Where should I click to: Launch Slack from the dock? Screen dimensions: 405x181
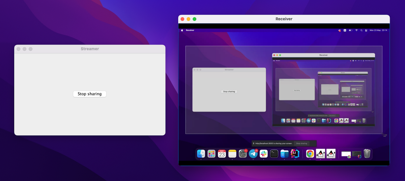pyautogui.click(x=264, y=154)
